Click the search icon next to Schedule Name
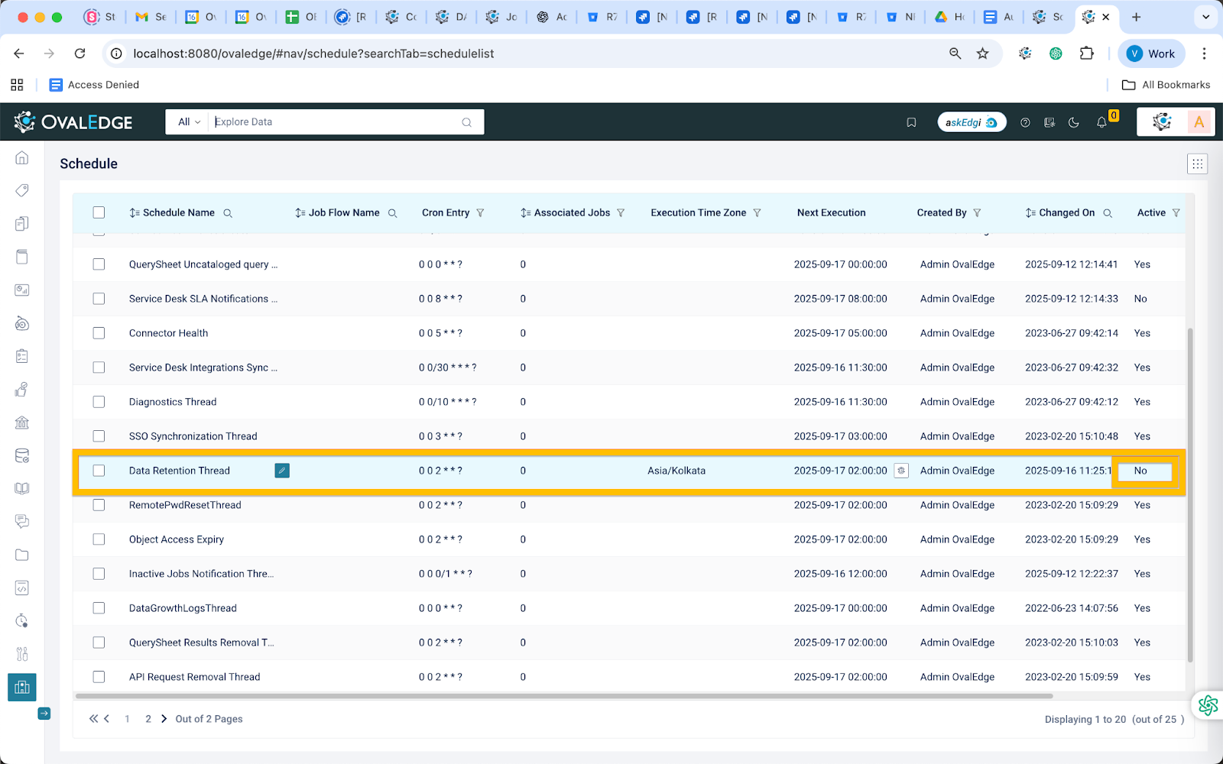The width and height of the screenshot is (1223, 764). (228, 213)
